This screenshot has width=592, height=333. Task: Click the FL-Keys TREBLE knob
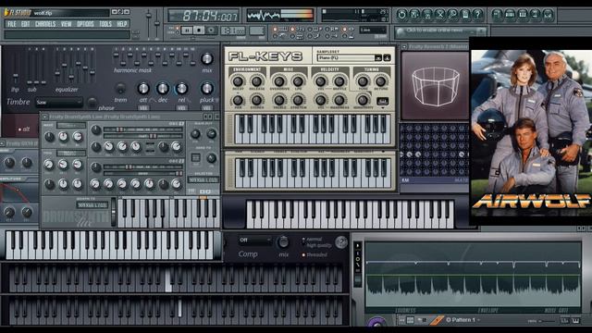click(x=279, y=100)
